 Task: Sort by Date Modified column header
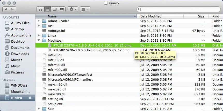point(160,16)
